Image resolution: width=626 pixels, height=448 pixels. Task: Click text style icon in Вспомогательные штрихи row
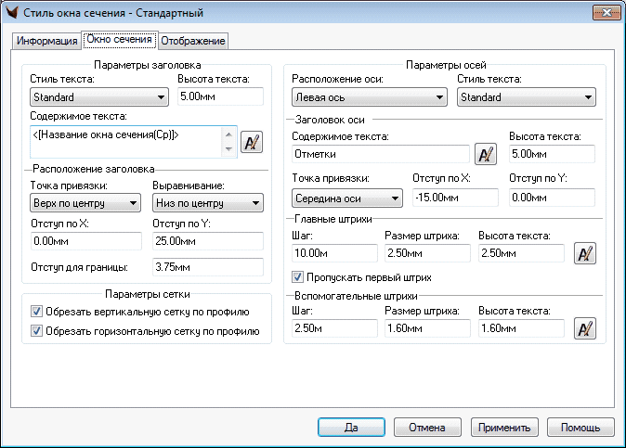tap(584, 328)
